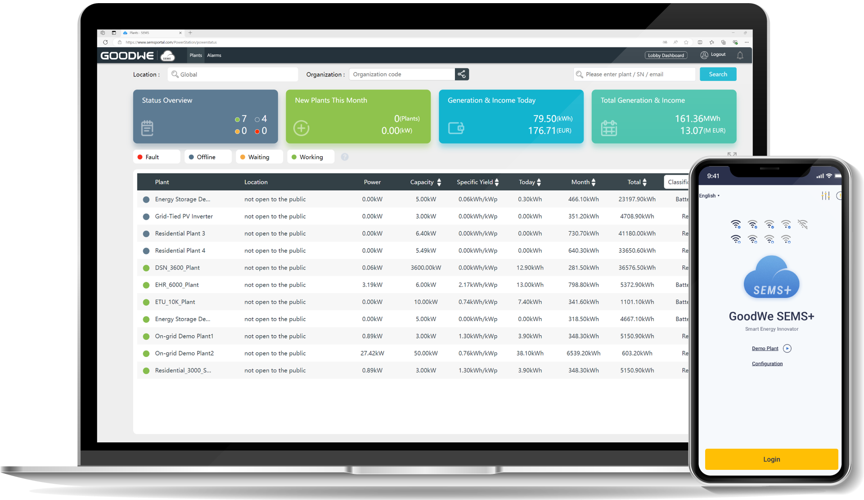Click the Lobby Dashboard button
Viewport: 864px width, 500px height.
coord(666,55)
